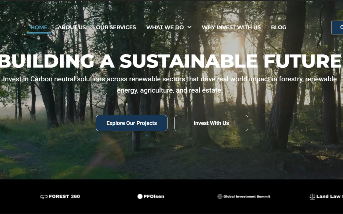Screen dimensions: 343x214
Task: Click the Land Law scales icon
Action: click(x=312, y=197)
